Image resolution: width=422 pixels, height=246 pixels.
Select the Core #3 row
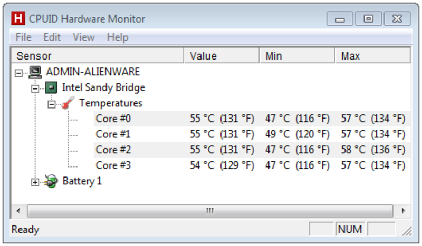coord(252,165)
